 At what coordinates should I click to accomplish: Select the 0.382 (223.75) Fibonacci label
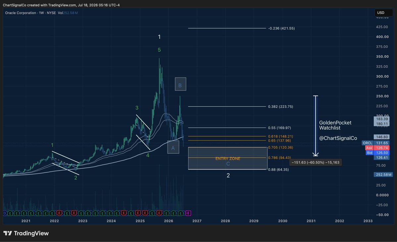(280, 107)
